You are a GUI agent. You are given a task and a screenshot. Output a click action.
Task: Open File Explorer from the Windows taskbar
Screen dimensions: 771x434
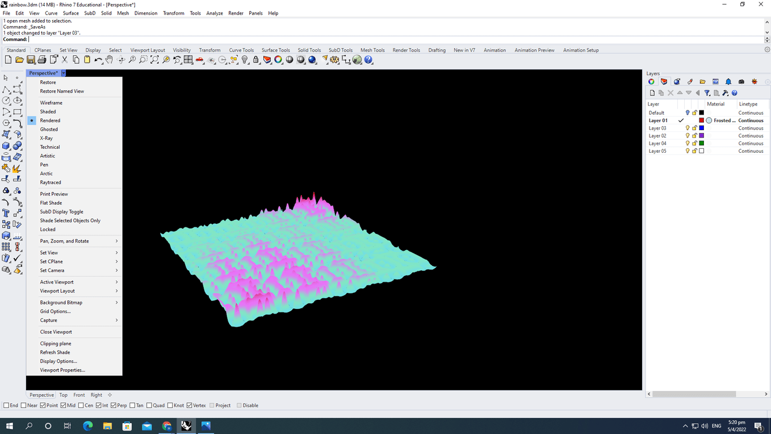pyautogui.click(x=107, y=426)
